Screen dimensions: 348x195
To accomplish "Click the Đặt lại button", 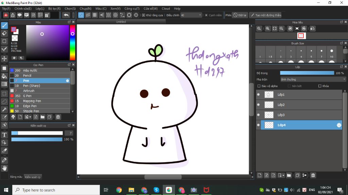I will pos(240,15).
